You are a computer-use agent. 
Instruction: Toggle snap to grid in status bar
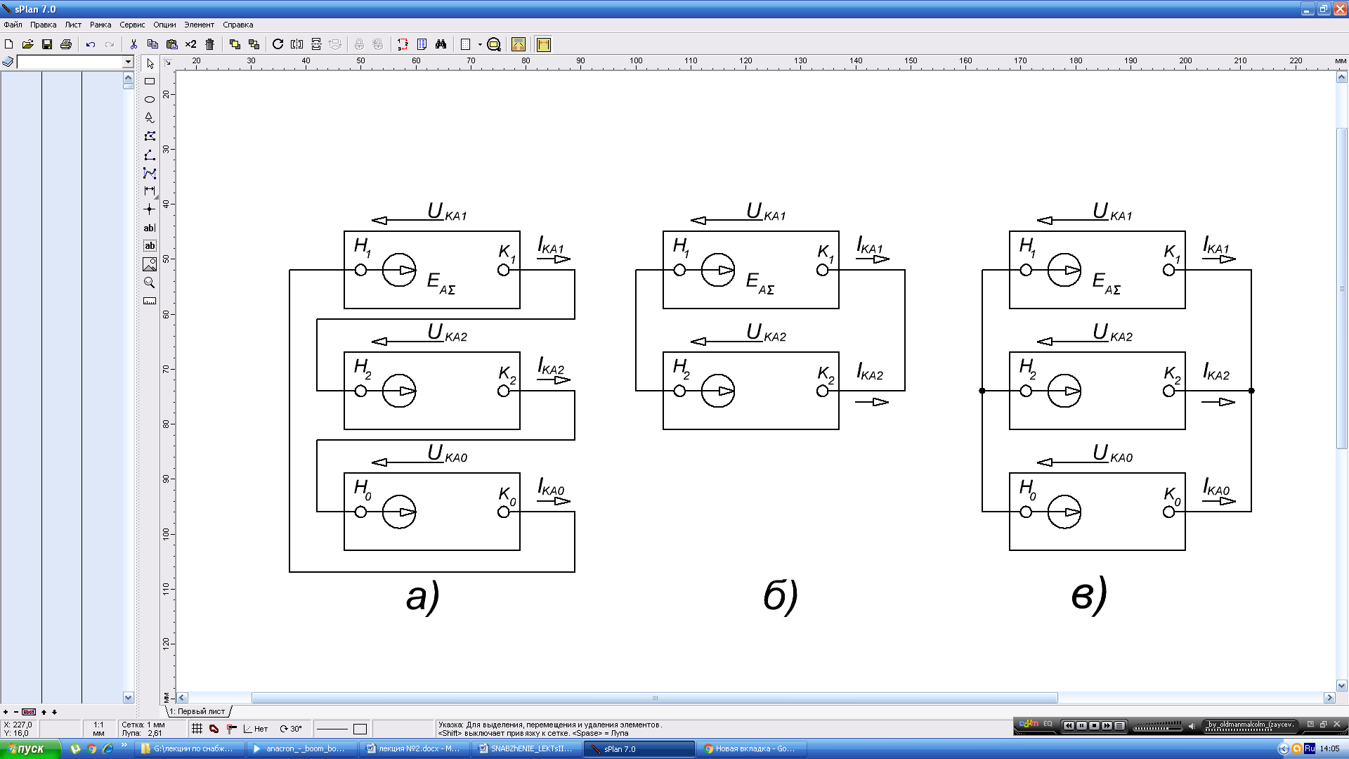[x=231, y=729]
